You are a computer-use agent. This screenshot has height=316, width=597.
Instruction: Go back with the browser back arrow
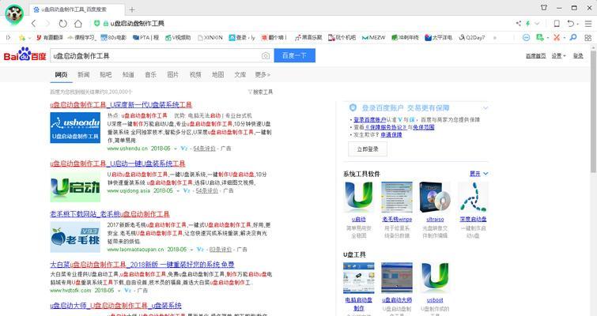(x=34, y=24)
